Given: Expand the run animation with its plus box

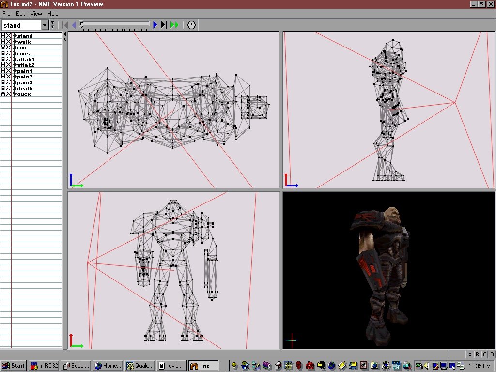Looking at the screenshot, I should [x=14, y=47].
